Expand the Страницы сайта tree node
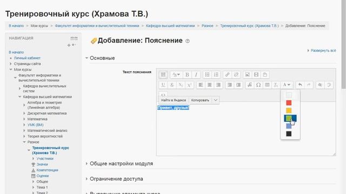The height and width of the screenshot is (194, 346). [x=11, y=64]
